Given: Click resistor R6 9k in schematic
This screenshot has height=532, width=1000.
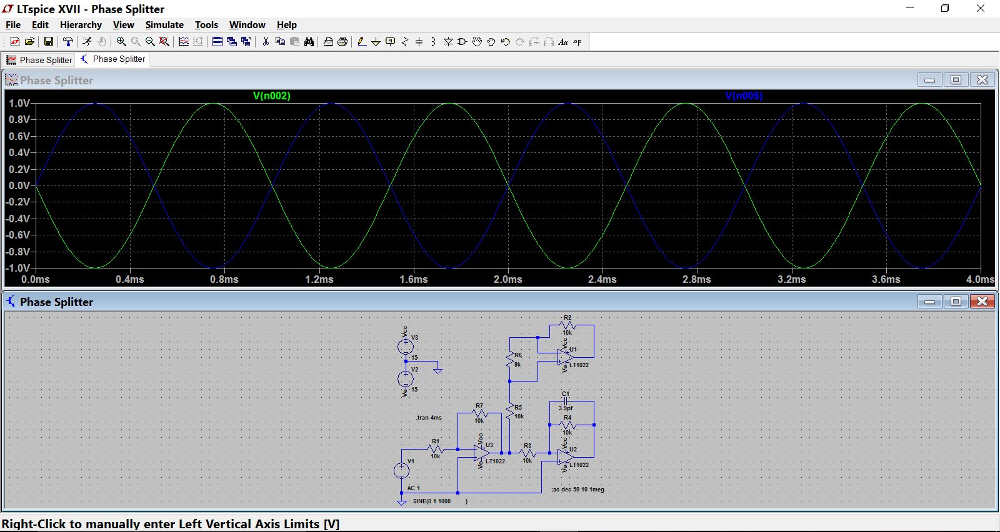Looking at the screenshot, I should pyautogui.click(x=511, y=360).
